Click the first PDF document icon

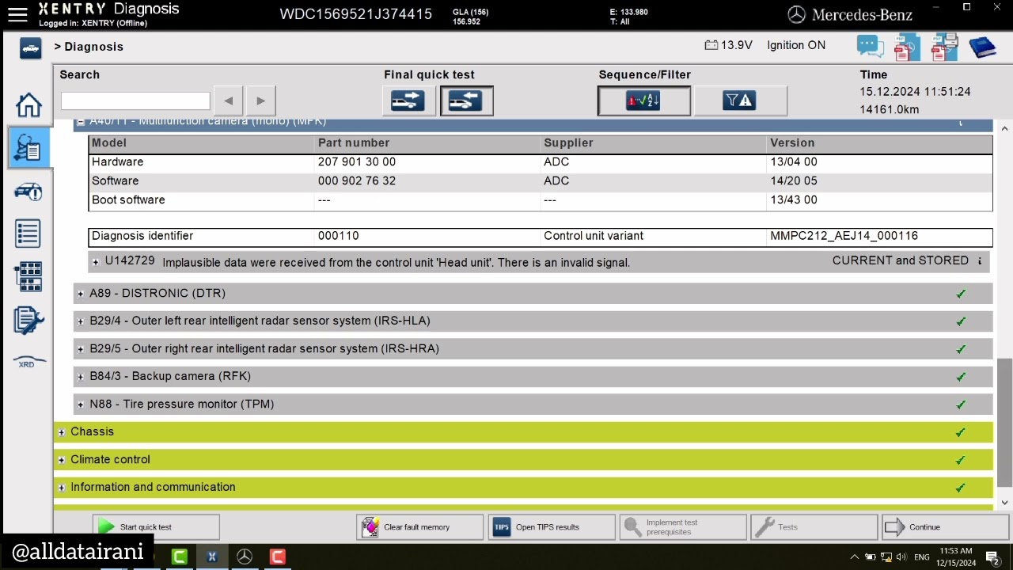[x=907, y=47]
